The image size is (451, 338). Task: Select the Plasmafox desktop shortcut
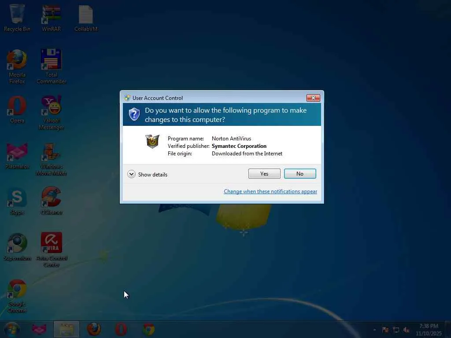[17, 156]
